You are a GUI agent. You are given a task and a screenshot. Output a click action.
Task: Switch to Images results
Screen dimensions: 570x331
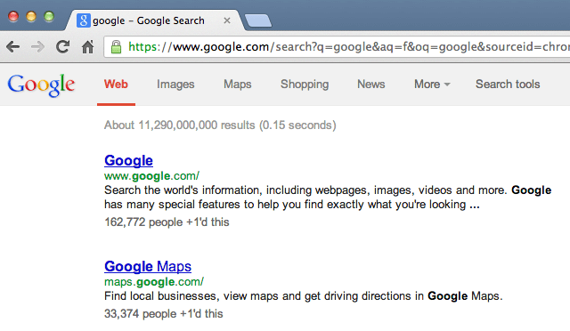point(175,85)
